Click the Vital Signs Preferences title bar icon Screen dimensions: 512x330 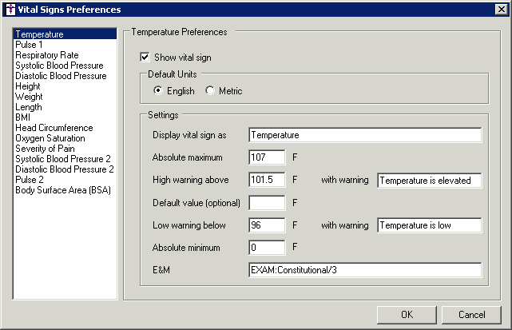pyautogui.click(x=10, y=9)
